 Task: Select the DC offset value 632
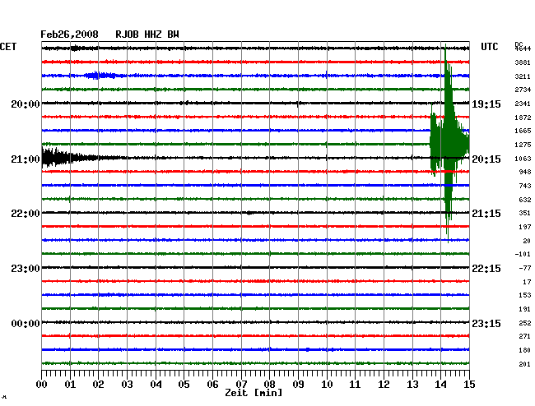tap(525, 200)
